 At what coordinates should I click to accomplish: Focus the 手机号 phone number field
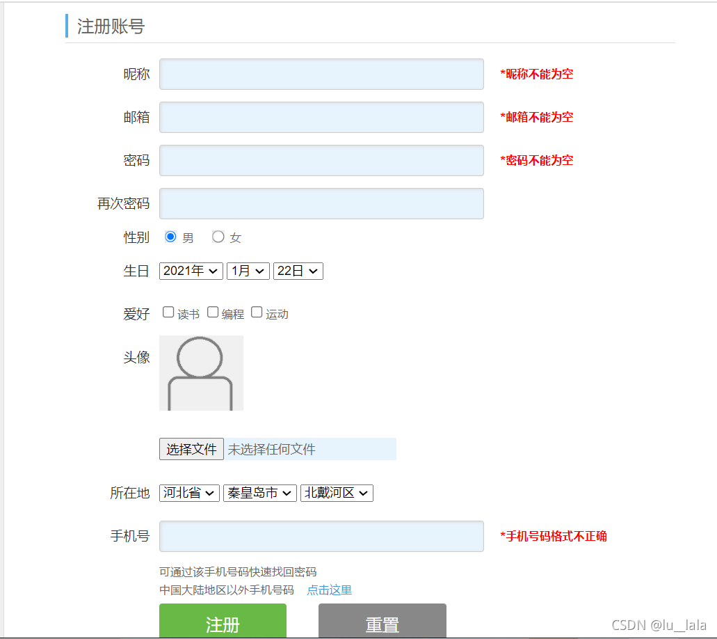coord(321,536)
